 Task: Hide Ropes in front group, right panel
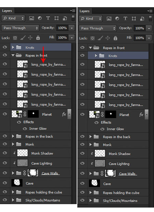click(x=82, y=47)
